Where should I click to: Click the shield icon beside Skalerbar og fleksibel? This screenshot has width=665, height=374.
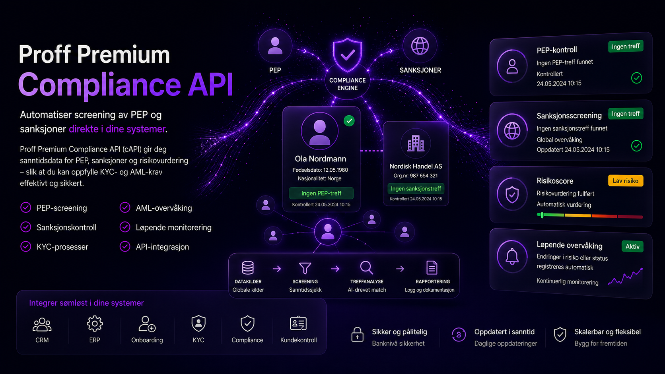(560, 335)
